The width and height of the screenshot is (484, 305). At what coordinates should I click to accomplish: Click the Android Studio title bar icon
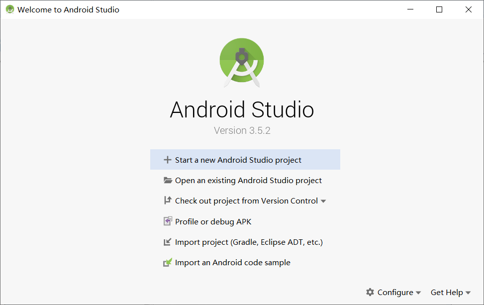click(x=10, y=9)
